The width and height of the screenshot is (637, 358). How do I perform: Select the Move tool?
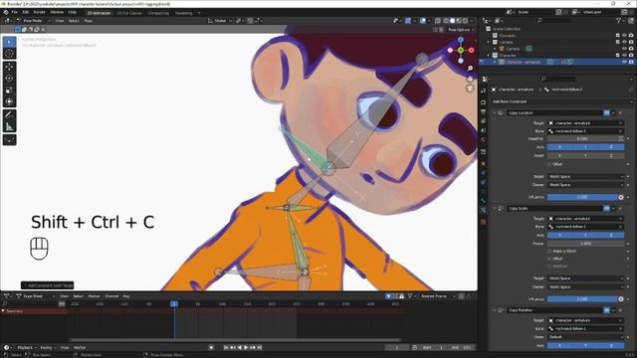click(x=9, y=67)
